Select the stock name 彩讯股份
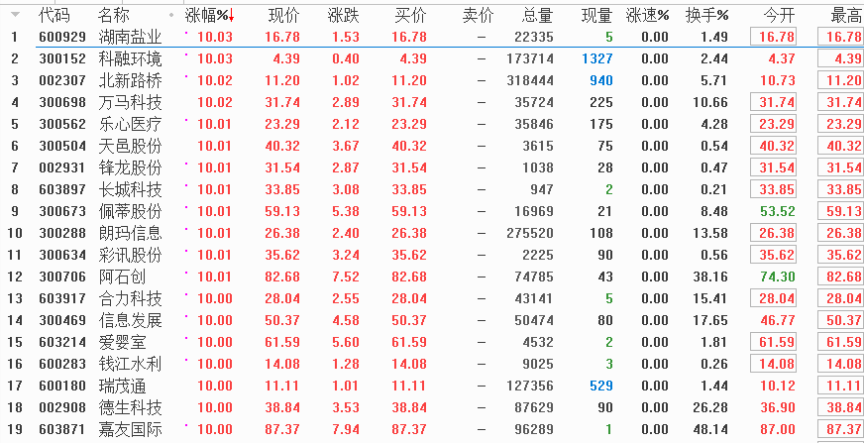Screen dimensions: 864x443 click(x=130, y=255)
